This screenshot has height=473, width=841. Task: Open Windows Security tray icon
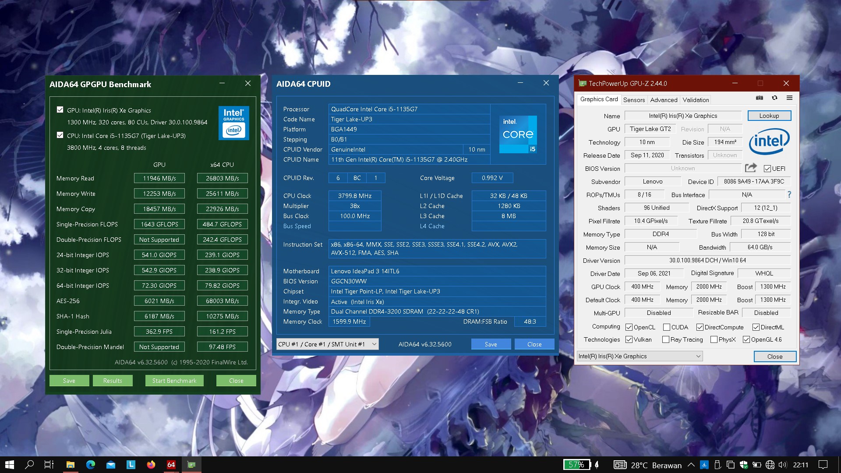coord(743,465)
